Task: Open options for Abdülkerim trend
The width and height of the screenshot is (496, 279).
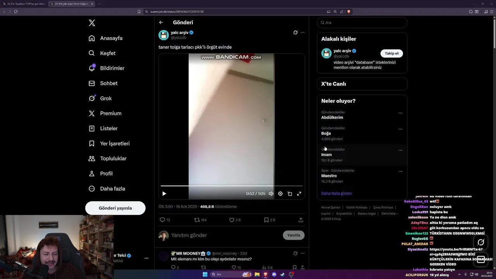Action: pyautogui.click(x=401, y=113)
